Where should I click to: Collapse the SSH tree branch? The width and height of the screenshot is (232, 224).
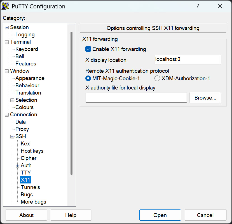click(x=12, y=136)
